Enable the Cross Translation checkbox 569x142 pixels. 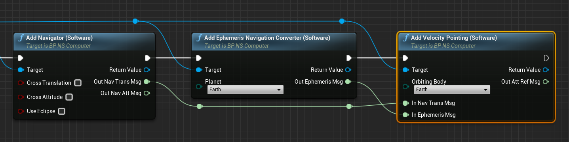78,83
